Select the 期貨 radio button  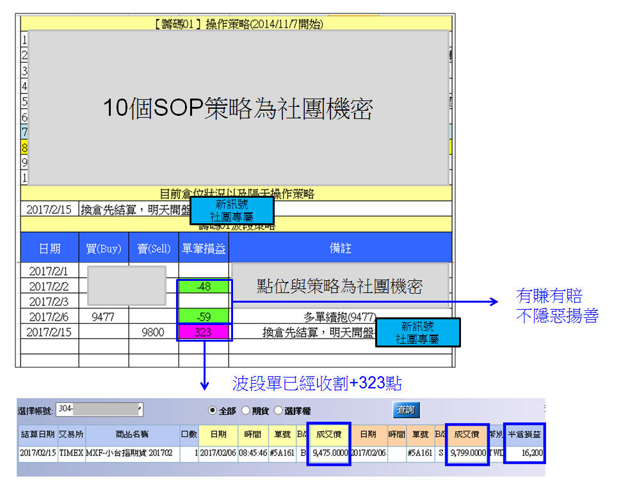click(x=245, y=411)
